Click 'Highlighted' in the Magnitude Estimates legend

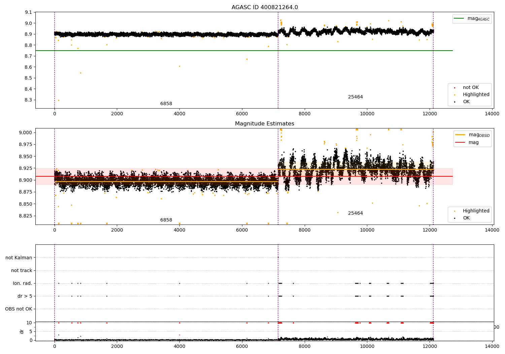[x=472, y=211]
